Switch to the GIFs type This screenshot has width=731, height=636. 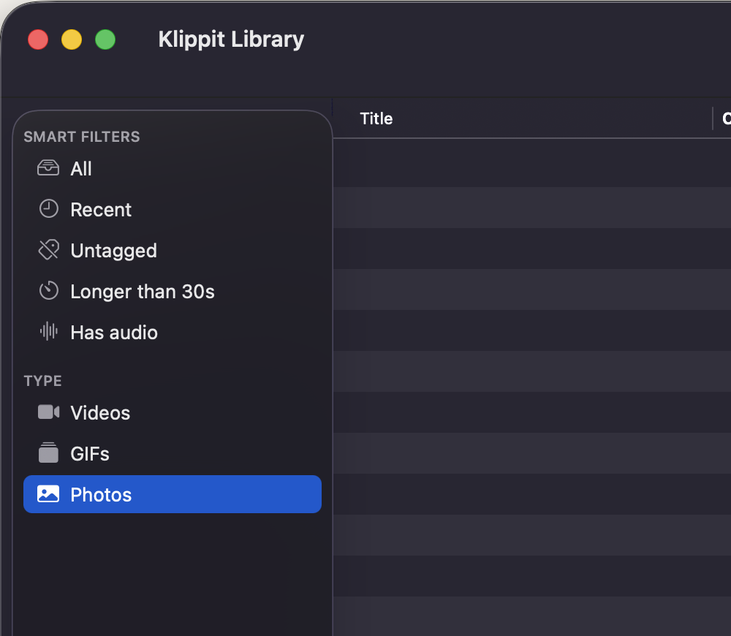click(x=173, y=454)
